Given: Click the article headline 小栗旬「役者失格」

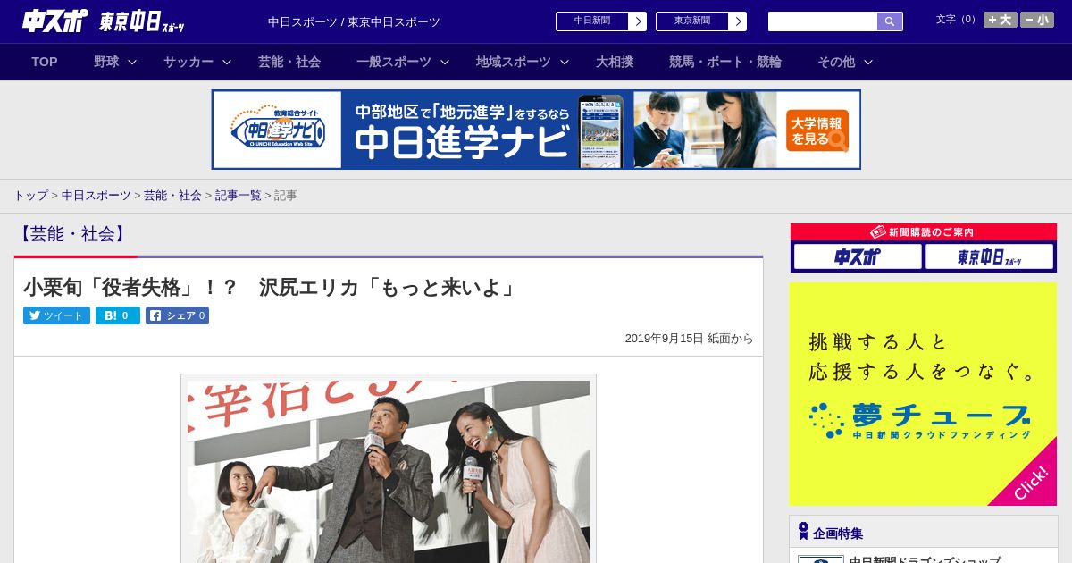Looking at the screenshot, I should (270, 287).
